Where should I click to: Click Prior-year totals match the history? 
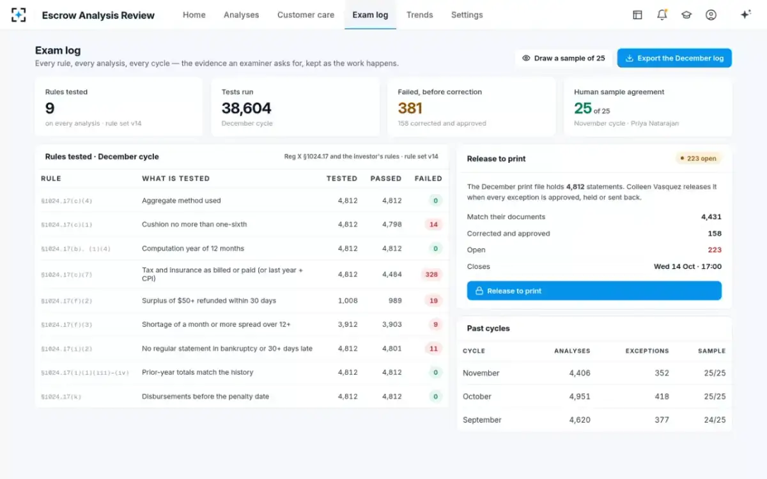click(198, 372)
